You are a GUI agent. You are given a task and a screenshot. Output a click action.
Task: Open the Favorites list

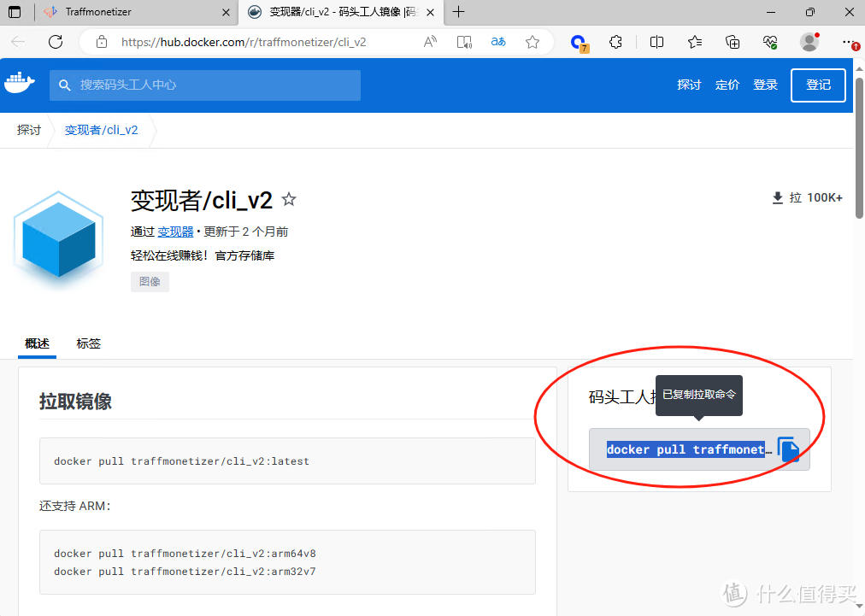695,42
